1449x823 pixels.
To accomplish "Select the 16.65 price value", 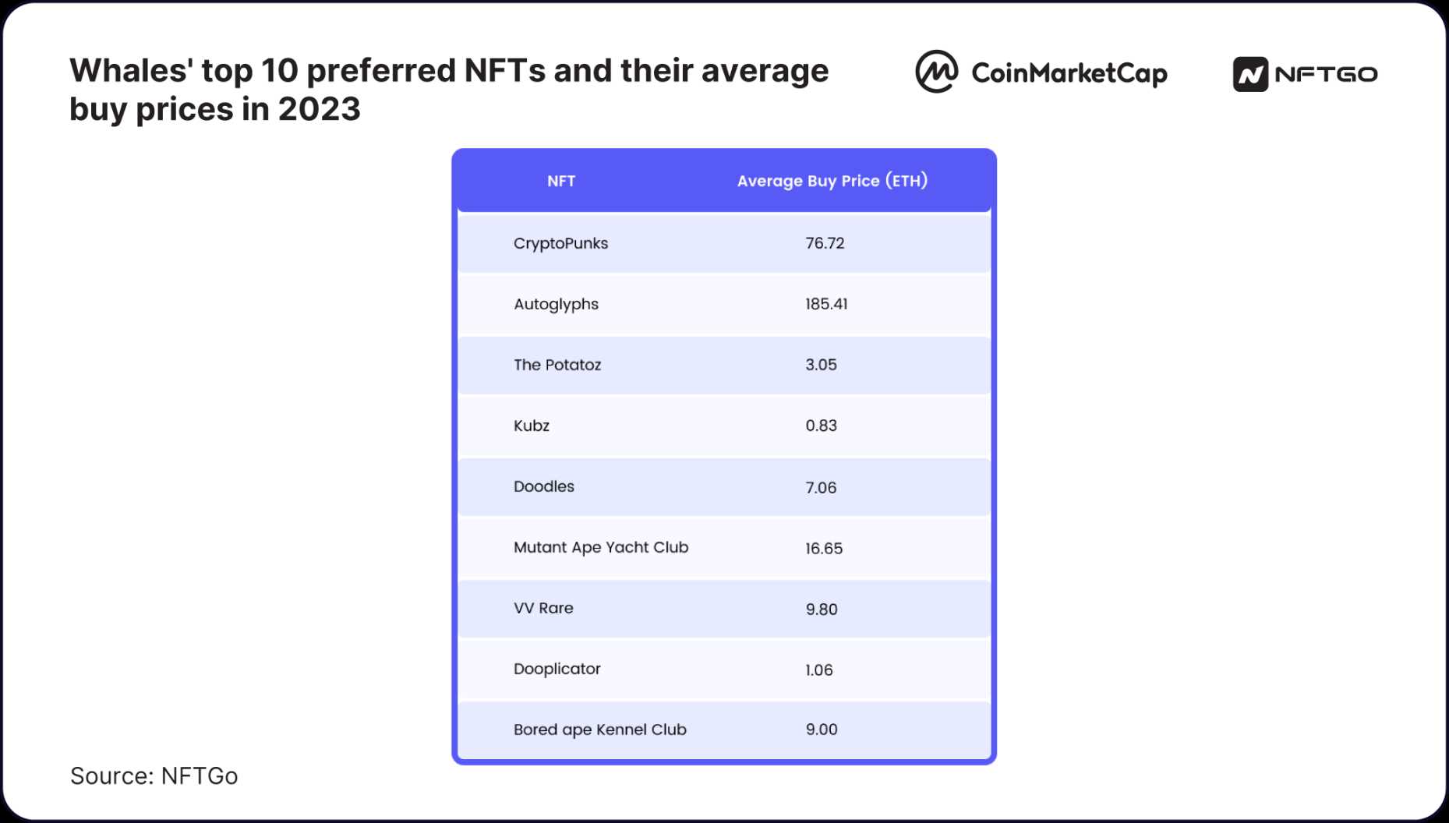I will point(824,548).
